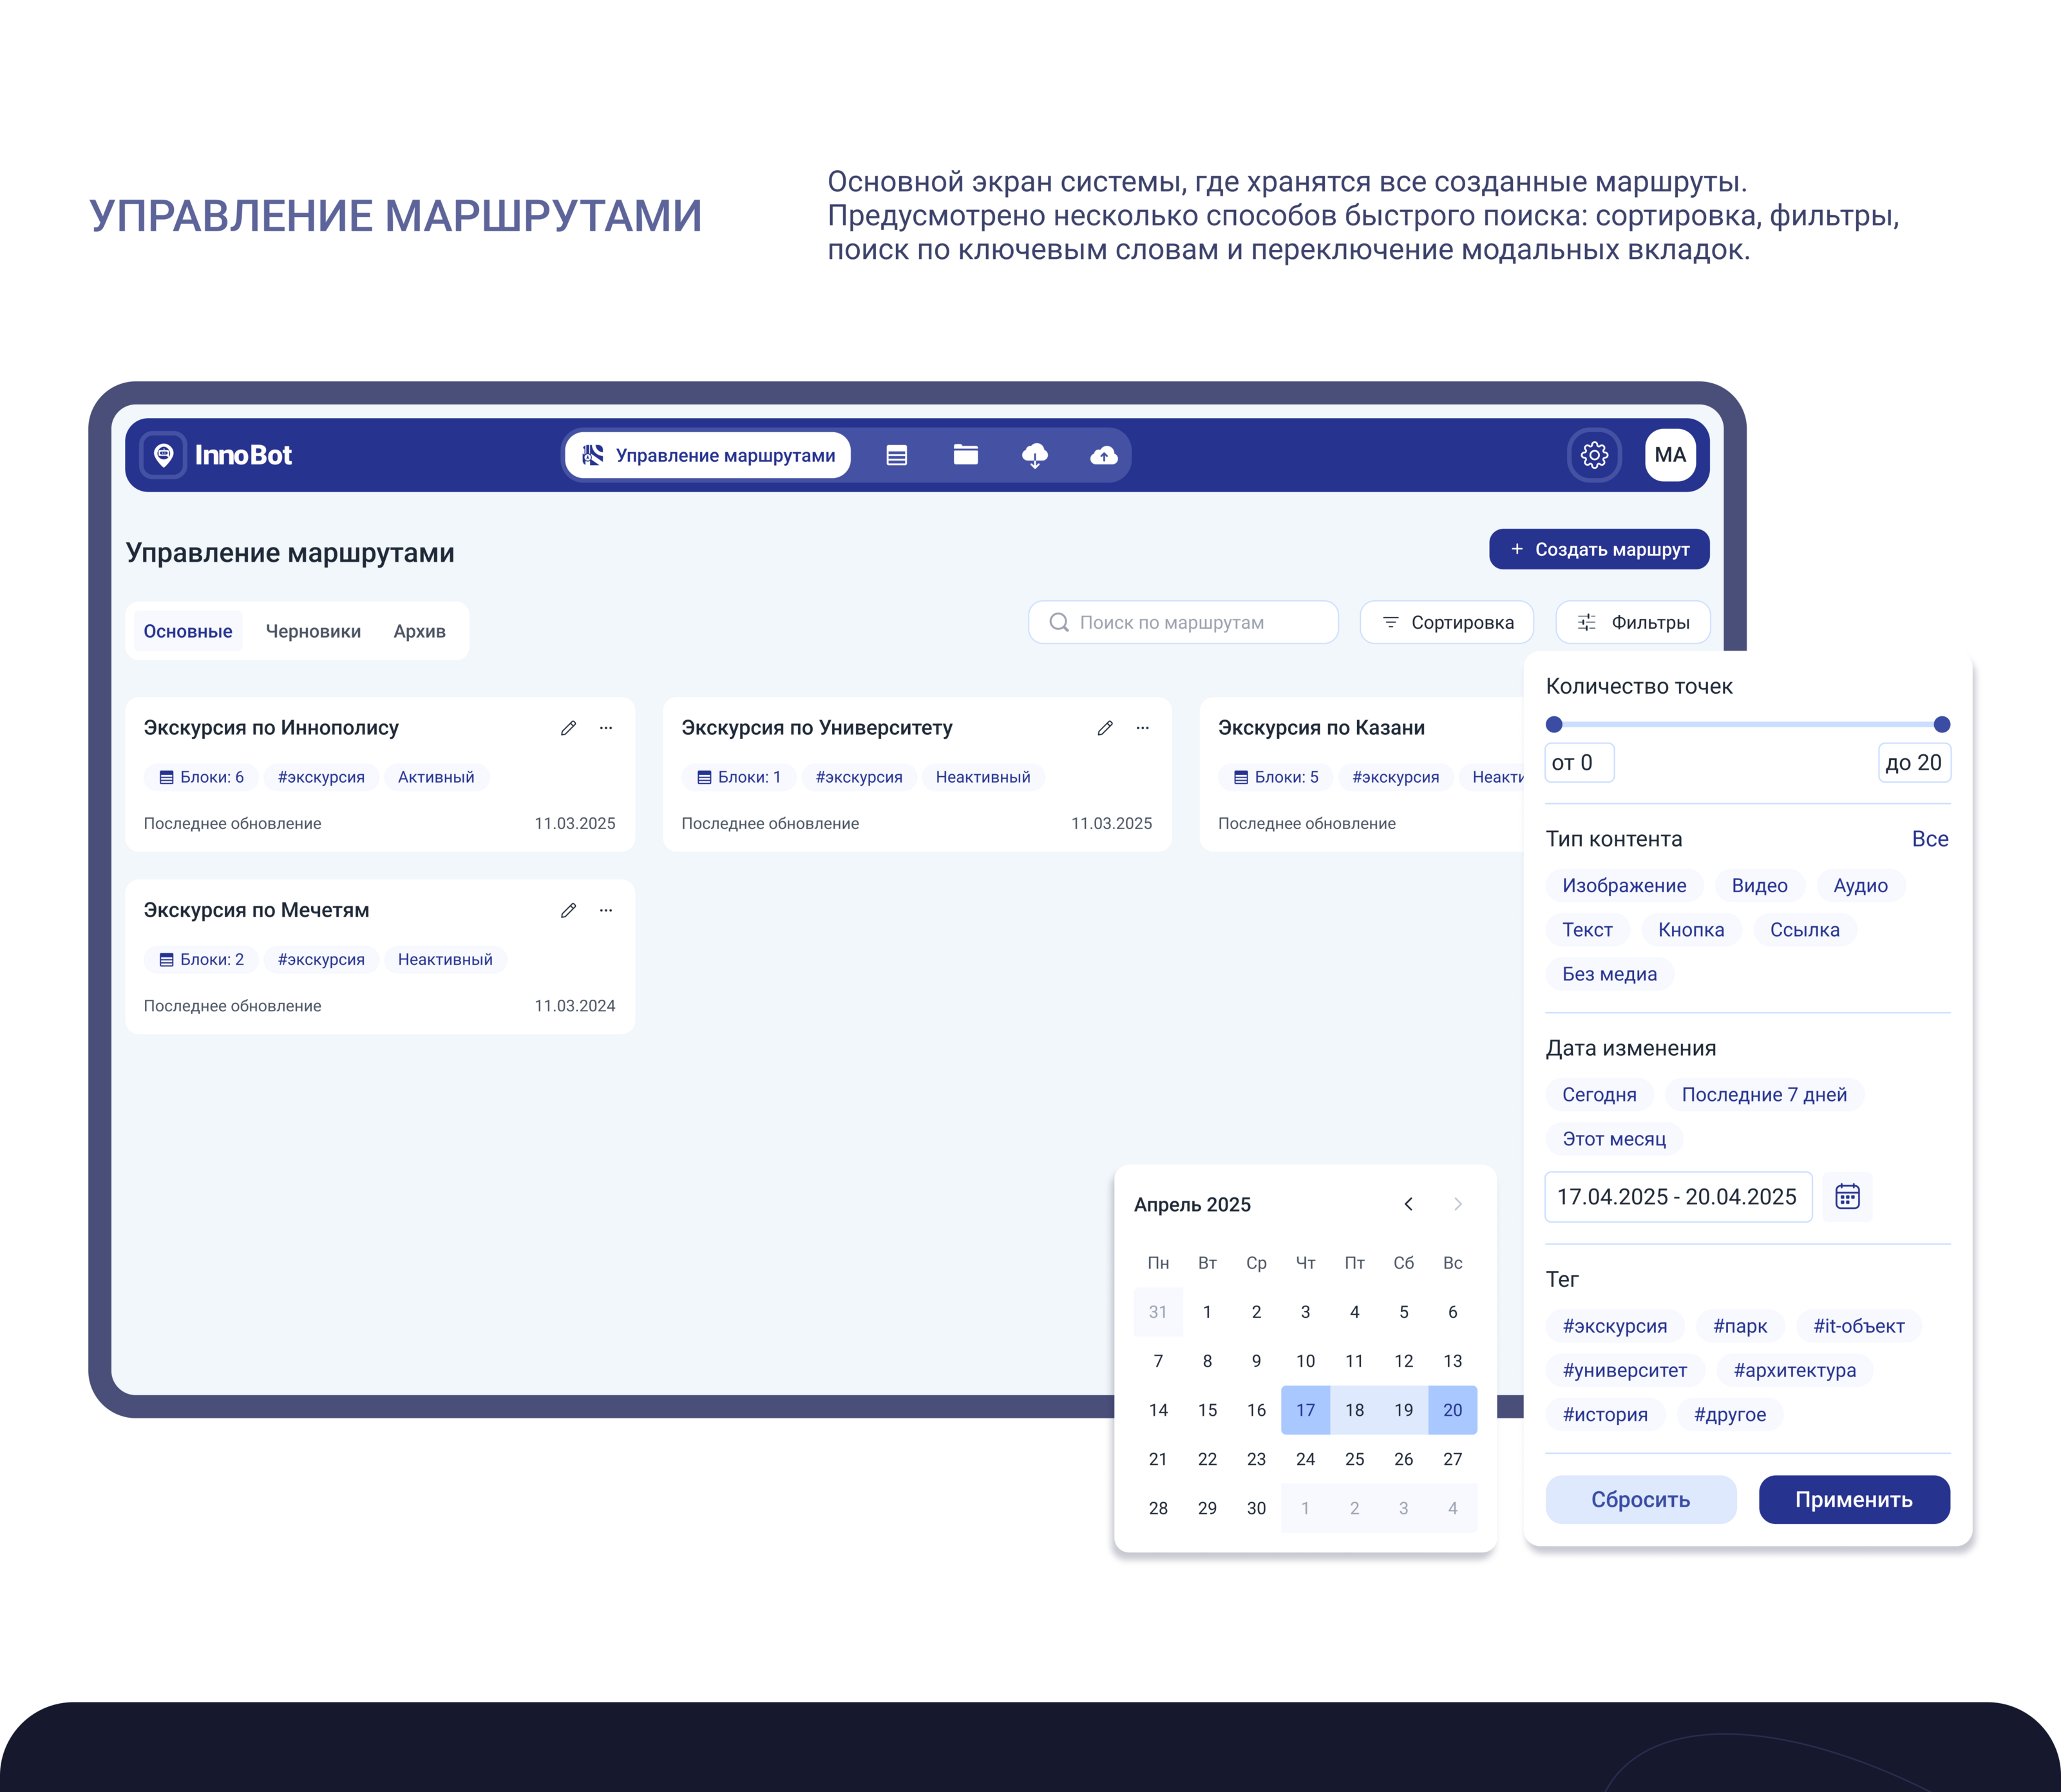Image resolution: width=2061 pixels, height=1792 pixels.
Task: Click the cloud download icon
Action: tap(1034, 456)
